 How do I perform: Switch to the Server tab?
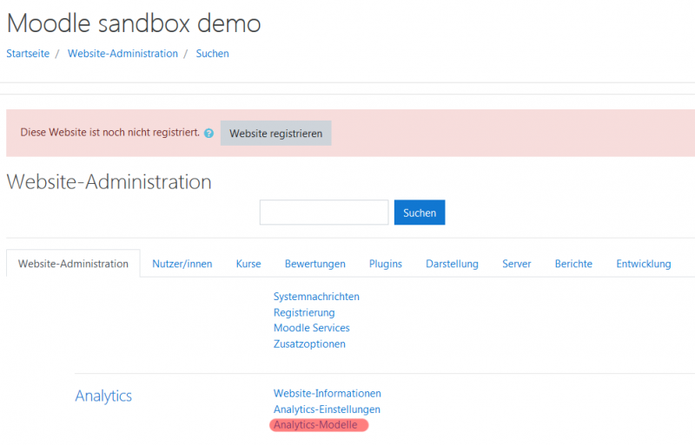coord(516,264)
